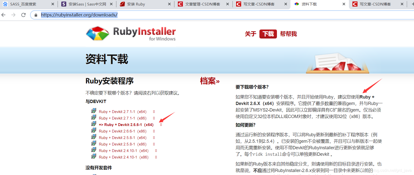
Task: Switch to 文章管理-CSDN博客 tab
Action: coord(203,4)
